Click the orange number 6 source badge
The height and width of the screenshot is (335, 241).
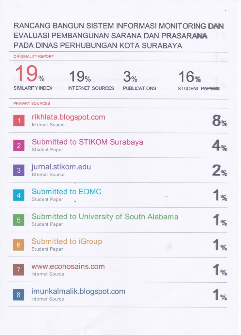pos(19,245)
